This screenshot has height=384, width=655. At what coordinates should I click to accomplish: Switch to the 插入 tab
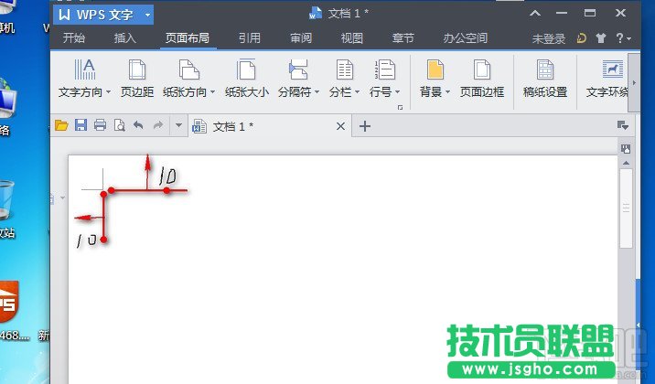click(125, 38)
